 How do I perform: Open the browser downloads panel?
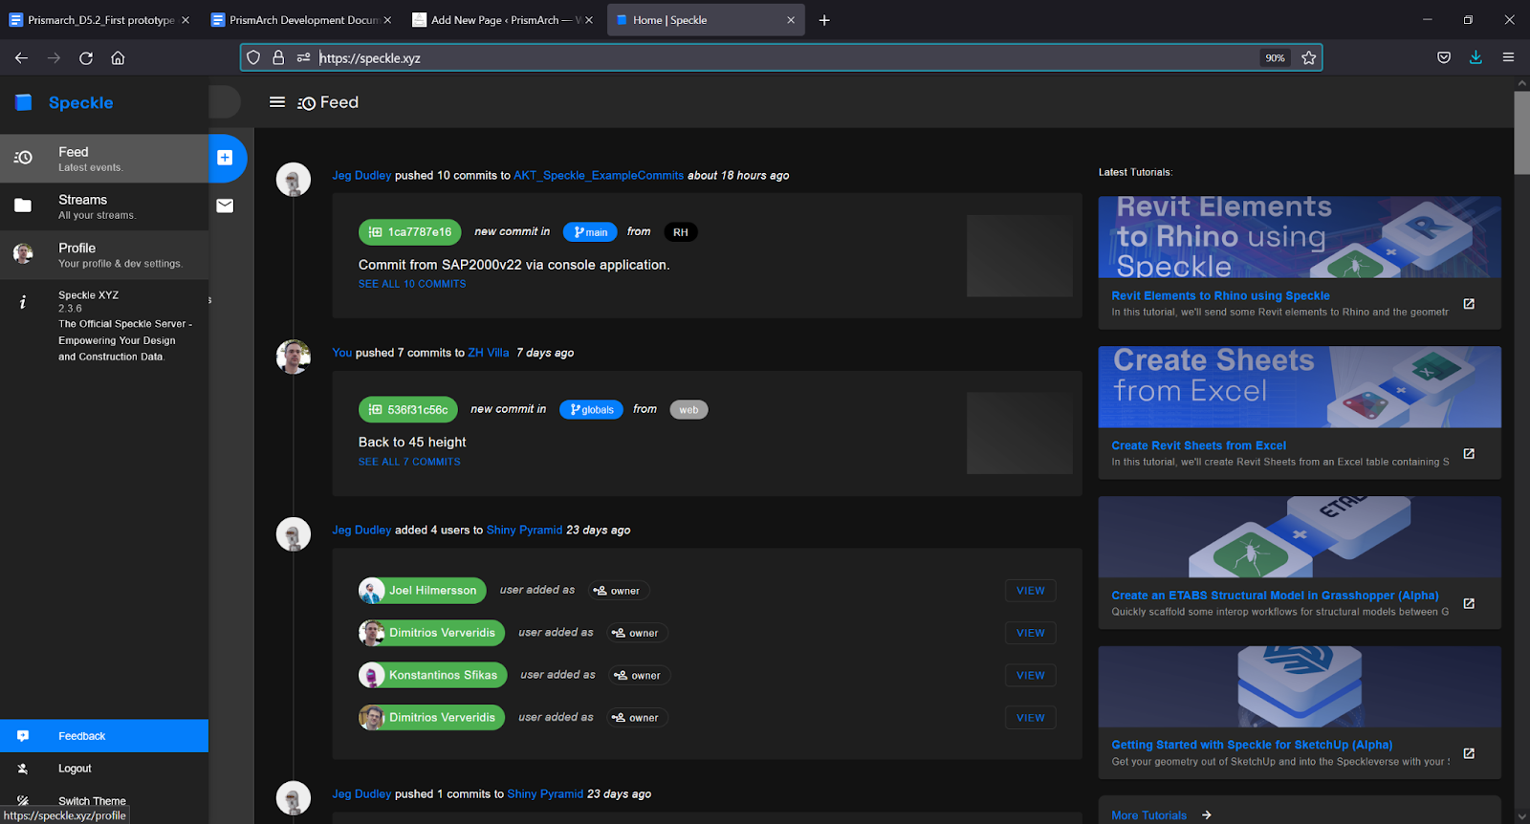pyautogui.click(x=1475, y=58)
